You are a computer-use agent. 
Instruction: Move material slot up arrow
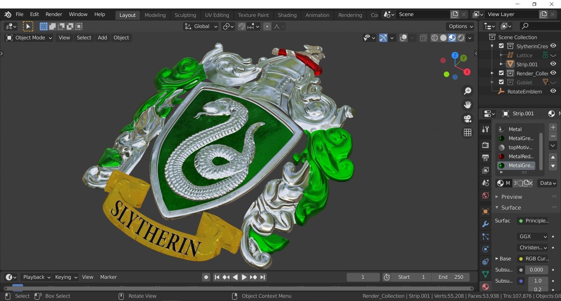[553, 157]
